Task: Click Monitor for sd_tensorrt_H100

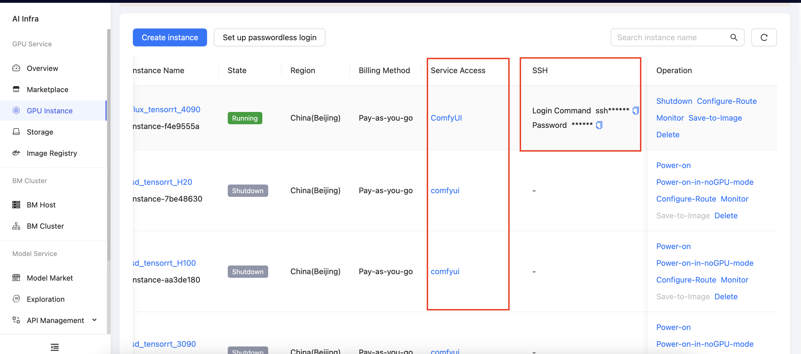Action: [735, 280]
